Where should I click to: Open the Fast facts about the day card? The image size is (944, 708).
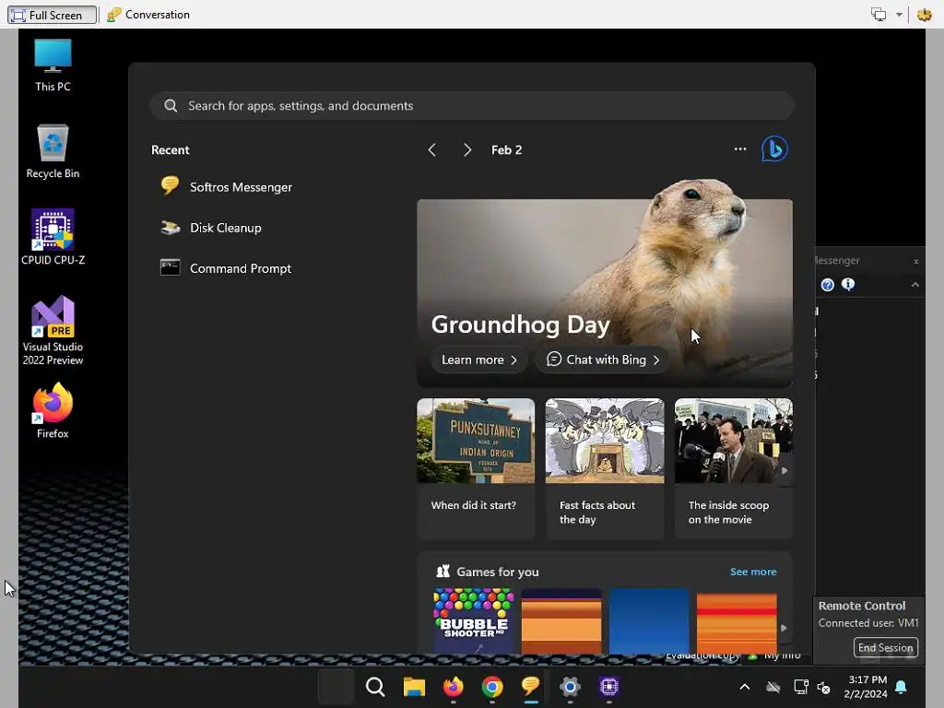pyautogui.click(x=605, y=467)
